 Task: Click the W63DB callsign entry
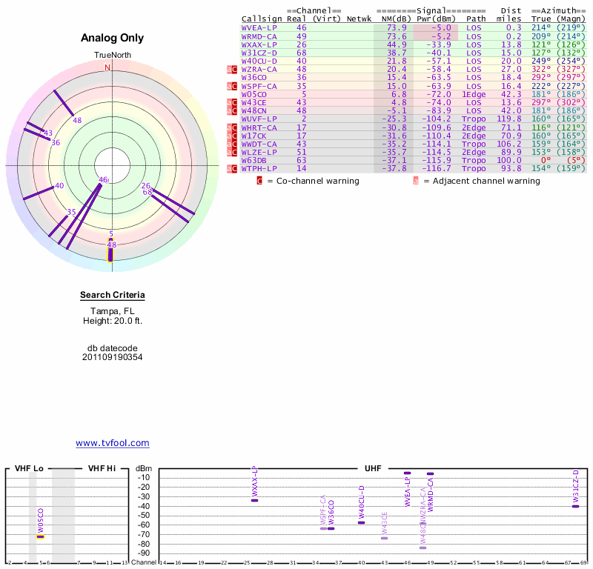click(256, 159)
